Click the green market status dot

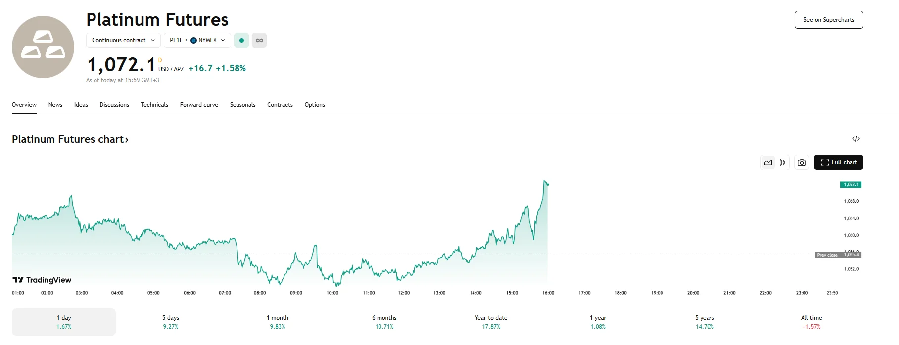pyautogui.click(x=241, y=40)
